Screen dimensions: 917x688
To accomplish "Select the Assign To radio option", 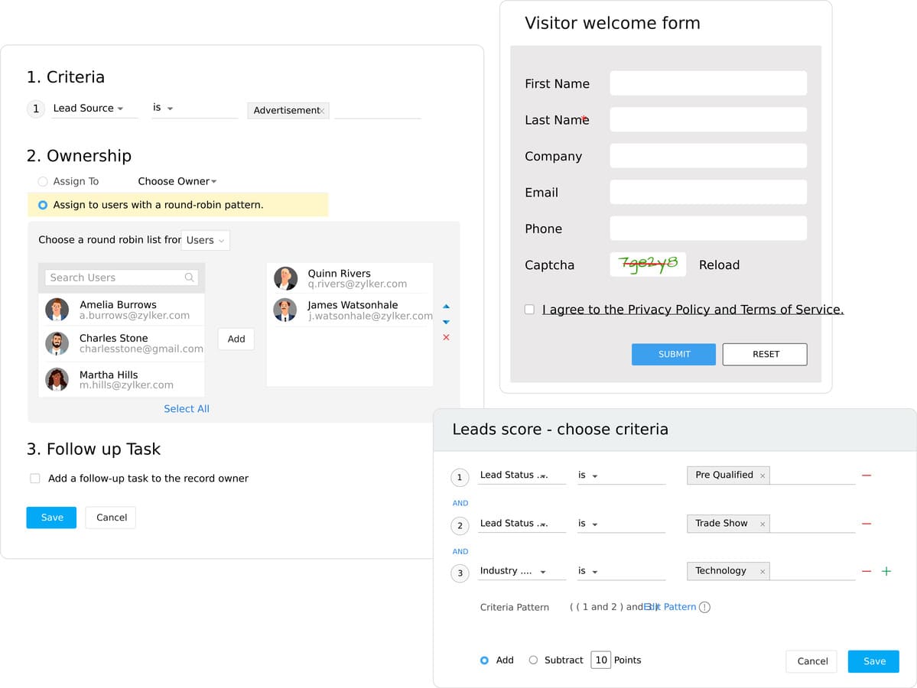I will point(43,181).
